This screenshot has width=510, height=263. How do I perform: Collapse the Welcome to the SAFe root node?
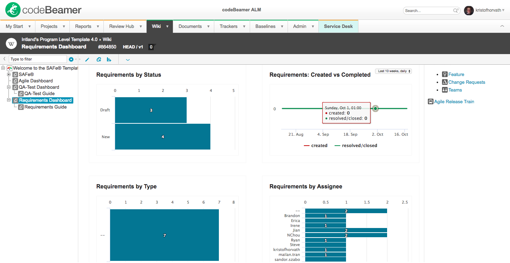[x=4, y=68]
